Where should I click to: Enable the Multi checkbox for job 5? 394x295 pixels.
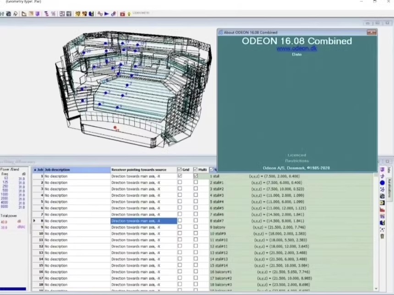(196, 201)
